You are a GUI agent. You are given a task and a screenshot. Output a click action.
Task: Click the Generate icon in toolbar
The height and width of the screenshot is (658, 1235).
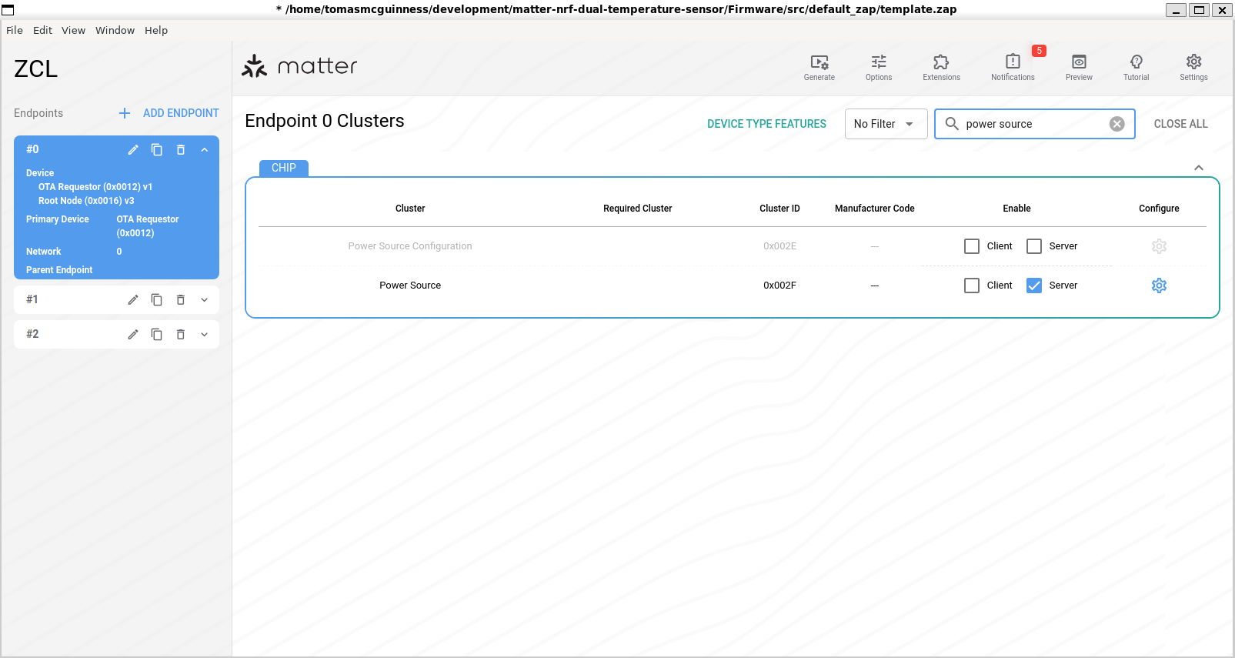tap(819, 67)
